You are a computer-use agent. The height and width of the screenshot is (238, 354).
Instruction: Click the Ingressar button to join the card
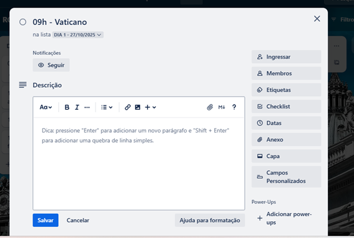[x=287, y=57]
